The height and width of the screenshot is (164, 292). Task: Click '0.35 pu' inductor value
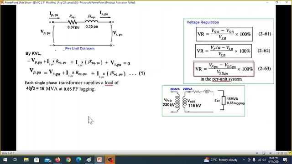(92, 26)
